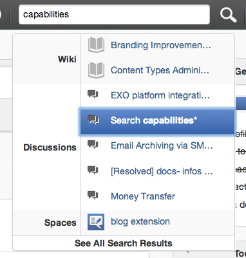
Task: Click chat bubble icon next to Search capabilities
Action: 93,120
